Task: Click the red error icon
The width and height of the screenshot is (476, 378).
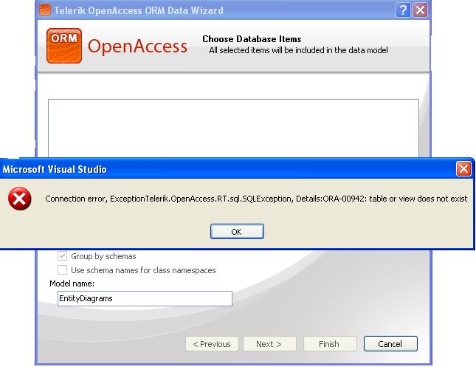Action: [20, 199]
